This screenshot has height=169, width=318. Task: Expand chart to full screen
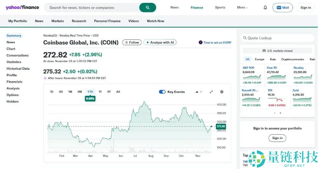point(211,92)
